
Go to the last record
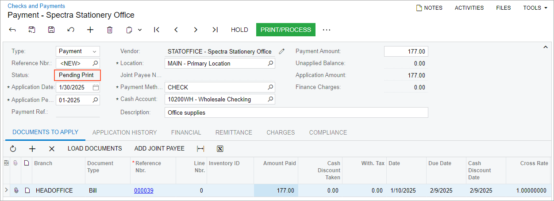click(x=215, y=30)
